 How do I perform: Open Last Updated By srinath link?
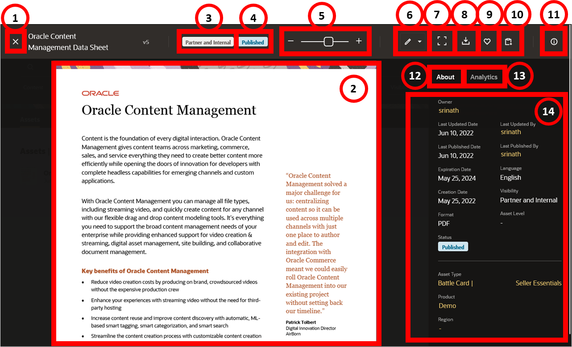point(511,132)
